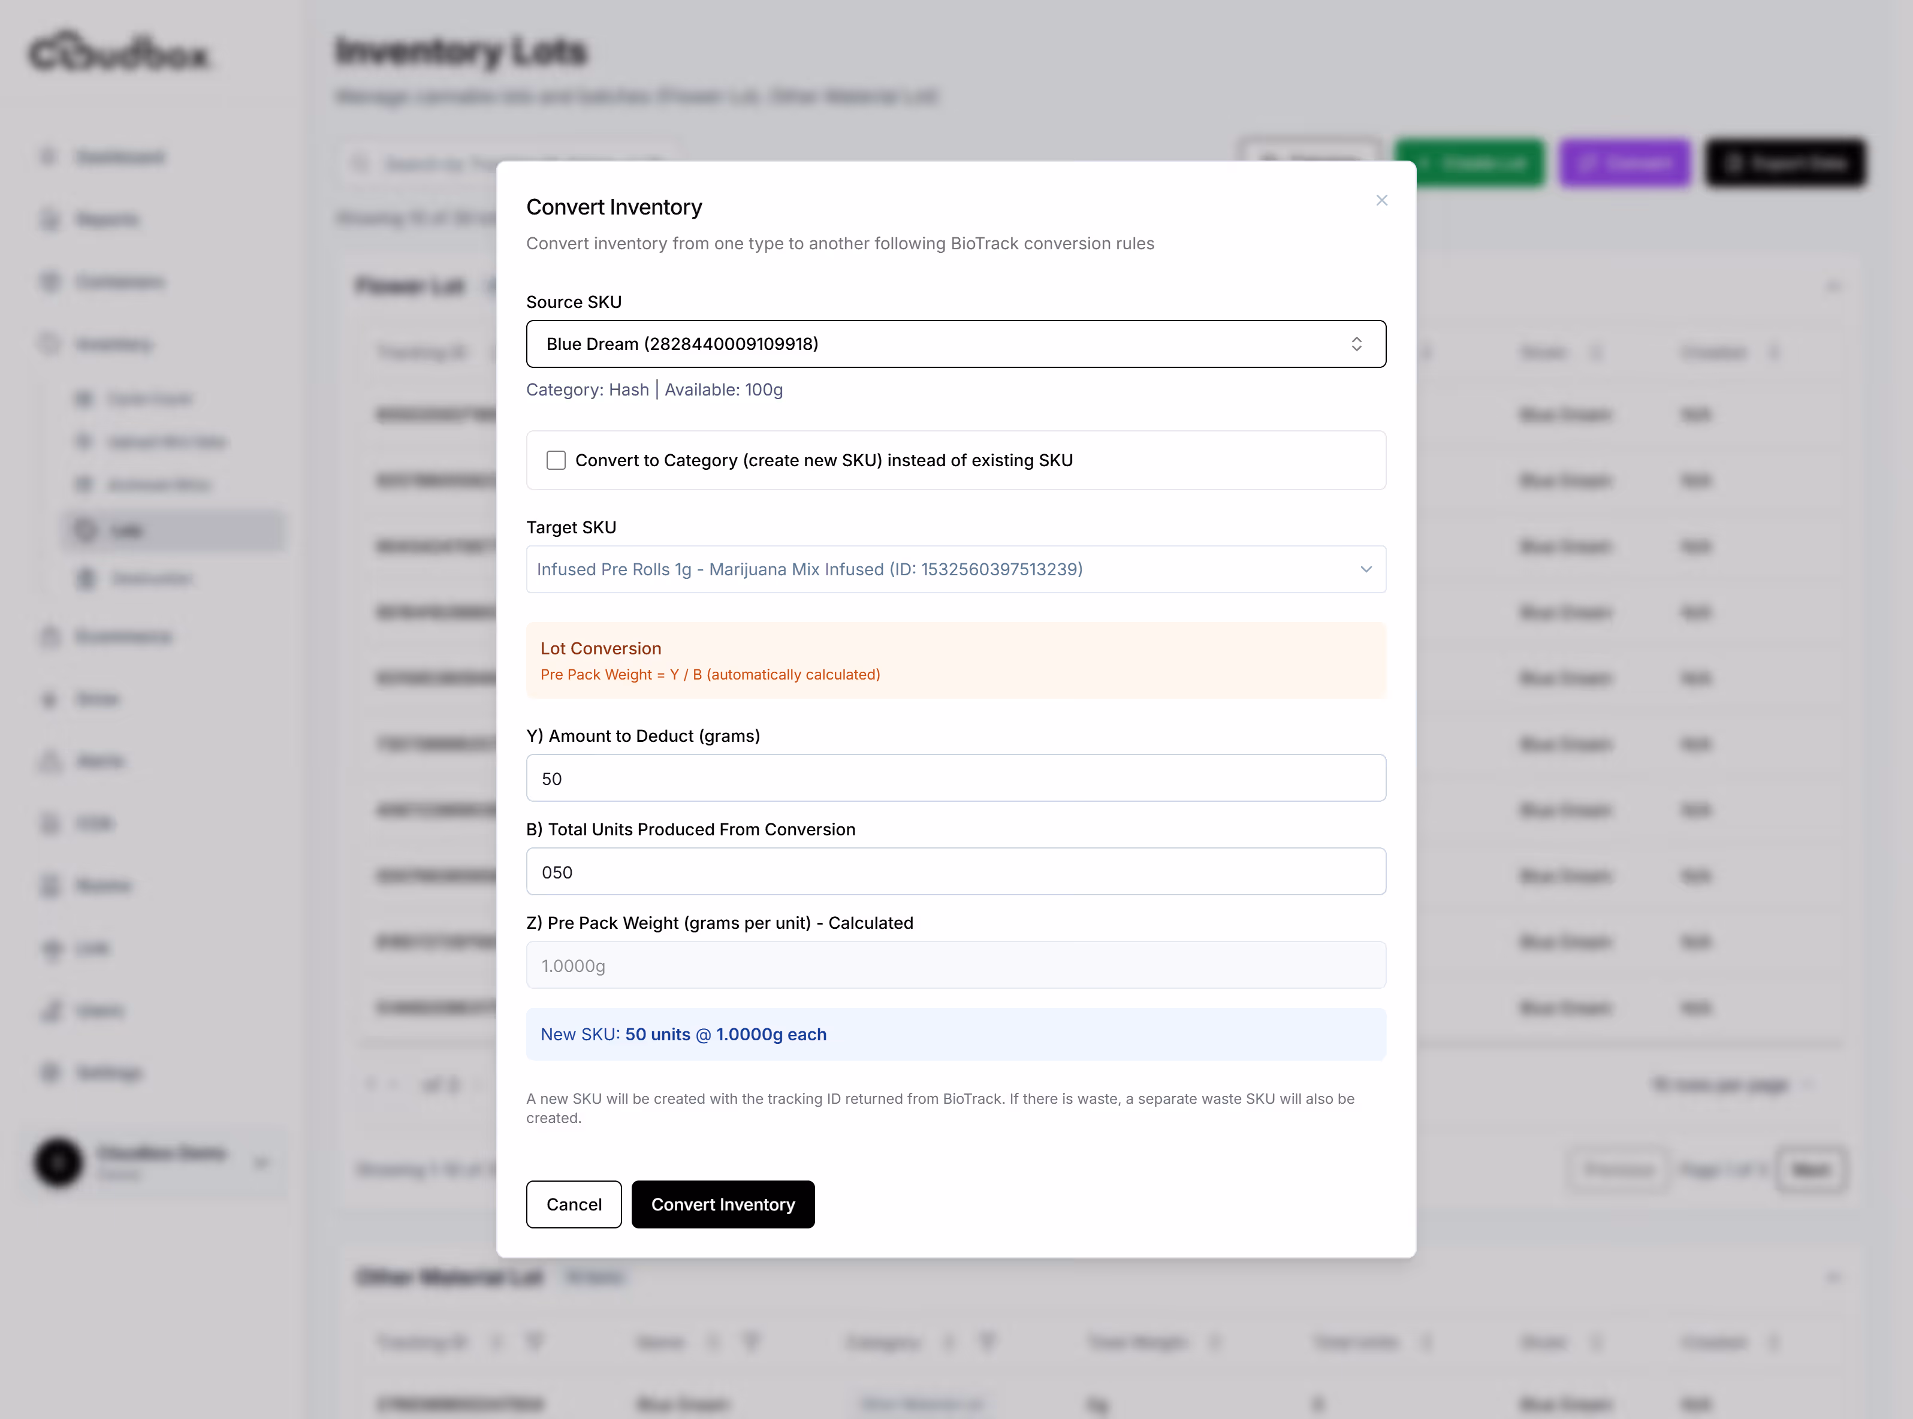Click the Settings gear icon in sidebar

click(51, 1072)
